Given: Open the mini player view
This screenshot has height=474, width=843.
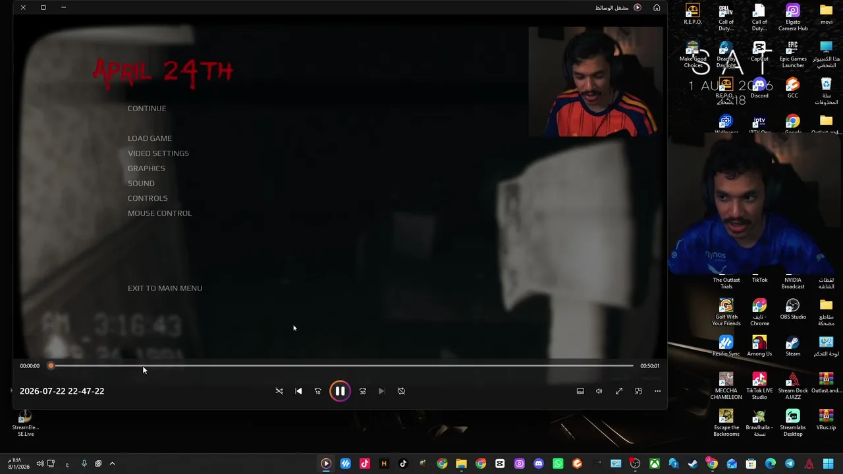Looking at the screenshot, I should point(638,391).
